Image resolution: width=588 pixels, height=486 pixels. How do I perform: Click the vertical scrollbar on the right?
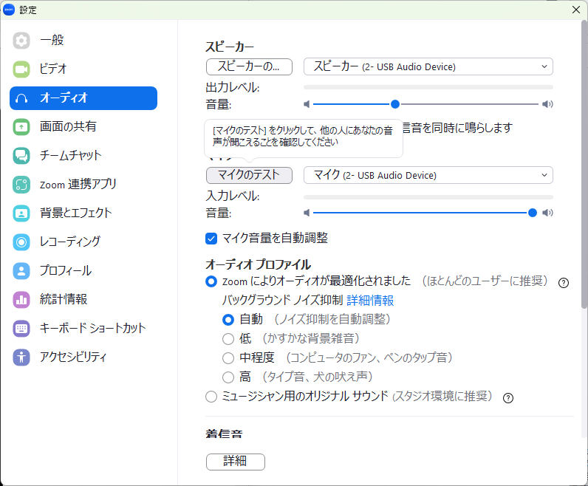point(584,164)
